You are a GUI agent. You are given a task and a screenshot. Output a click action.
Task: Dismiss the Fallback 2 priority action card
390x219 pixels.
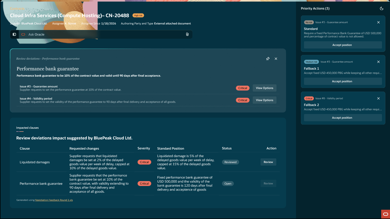pos(378,99)
